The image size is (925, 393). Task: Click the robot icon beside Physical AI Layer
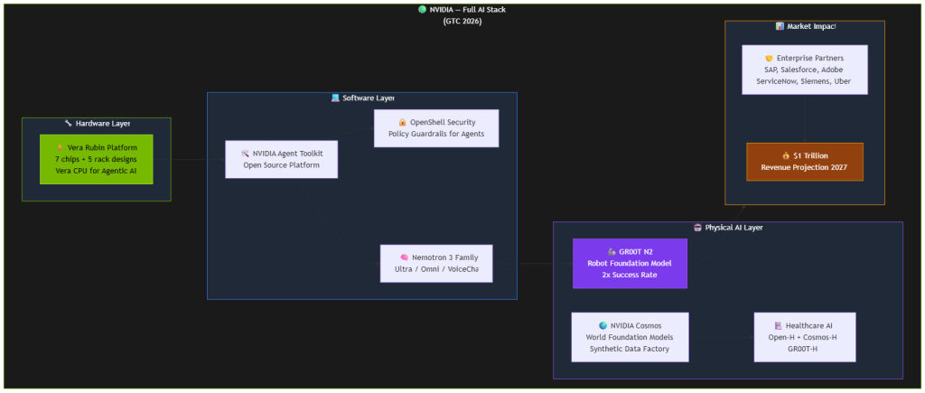(698, 228)
